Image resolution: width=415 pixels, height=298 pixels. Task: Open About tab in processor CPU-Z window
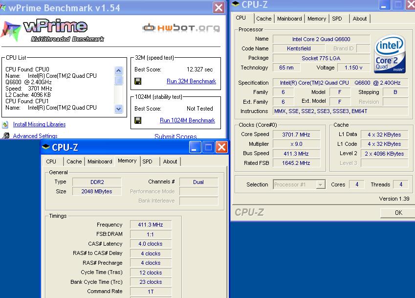pos(360,19)
